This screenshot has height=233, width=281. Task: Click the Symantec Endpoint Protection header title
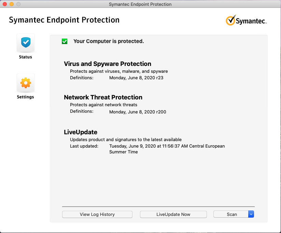64,20
